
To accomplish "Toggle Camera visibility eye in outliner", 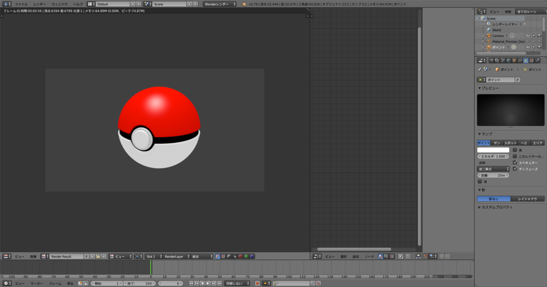I will (x=528, y=36).
